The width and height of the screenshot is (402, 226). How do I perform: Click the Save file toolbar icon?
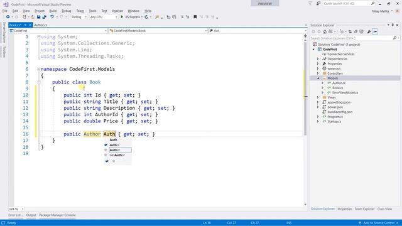click(x=38, y=17)
